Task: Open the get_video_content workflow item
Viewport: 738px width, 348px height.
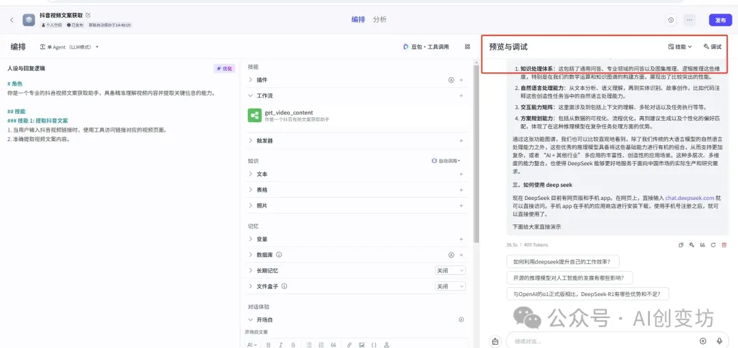Action: pos(357,116)
